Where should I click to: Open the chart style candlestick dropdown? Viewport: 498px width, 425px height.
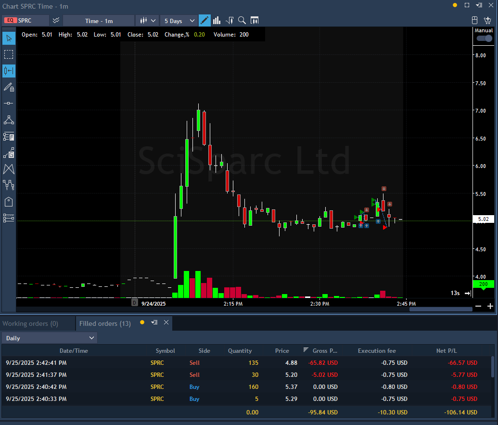tap(147, 21)
